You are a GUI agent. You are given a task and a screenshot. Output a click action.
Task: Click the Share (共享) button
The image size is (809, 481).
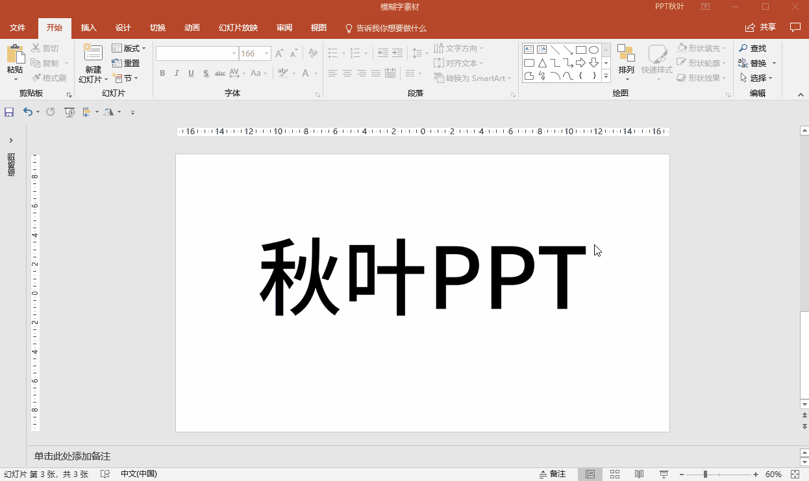(x=760, y=27)
